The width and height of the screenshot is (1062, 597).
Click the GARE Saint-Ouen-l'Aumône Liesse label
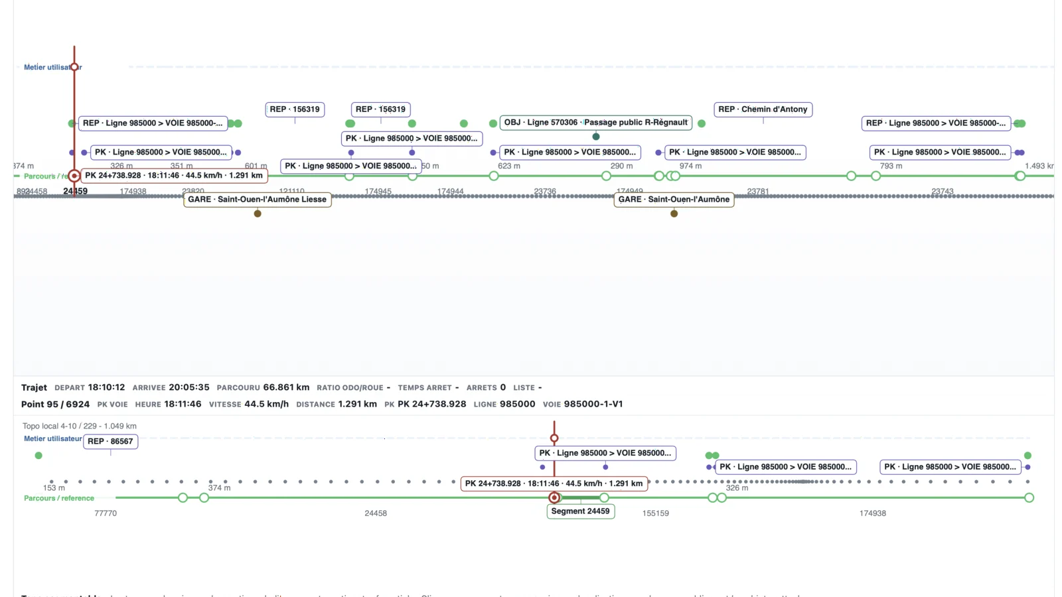click(x=258, y=199)
